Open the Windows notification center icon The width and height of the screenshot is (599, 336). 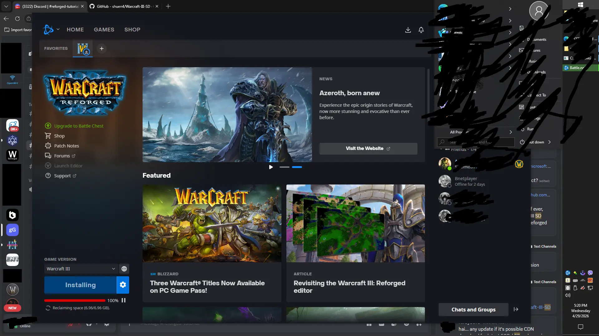click(581, 327)
